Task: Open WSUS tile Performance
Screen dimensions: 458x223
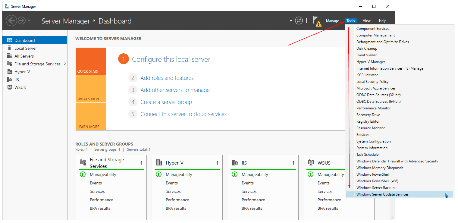Action: click(x=329, y=200)
